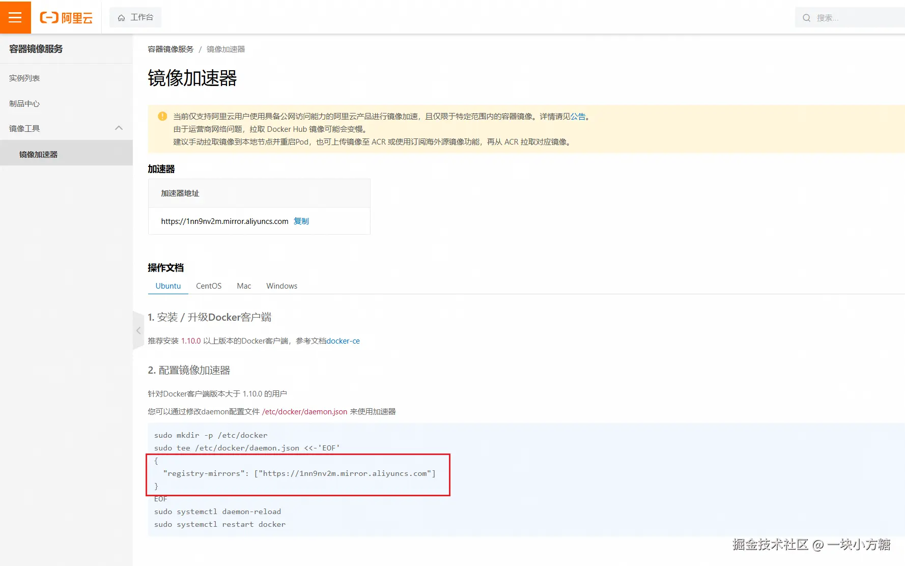Collapse the sidebar with the arrow handle
Viewport: 905px width, 566px height.
pyautogui.click(x=138, y=330)
